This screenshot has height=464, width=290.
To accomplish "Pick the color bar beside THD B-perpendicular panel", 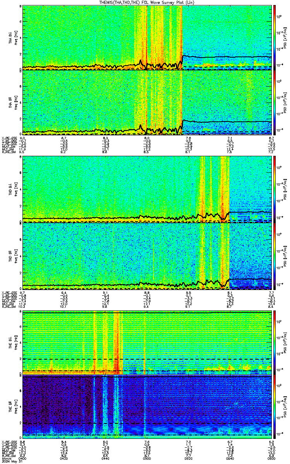I will [x=275, y=189].
